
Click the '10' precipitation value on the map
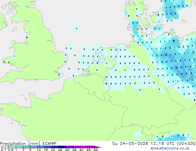[177, 68]
